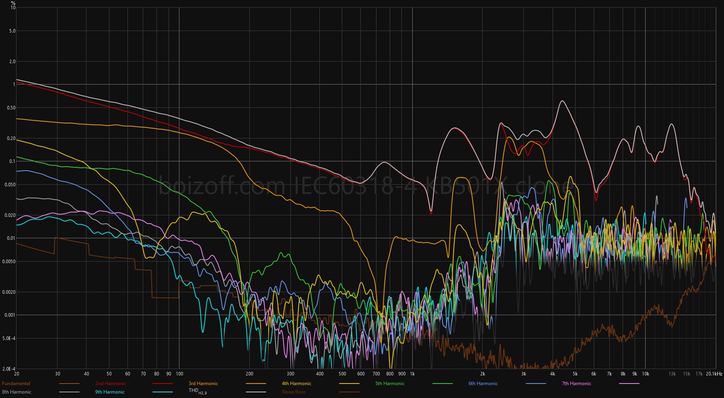Screen dimensions: 724x398
Task: Select the 7th Harmonic legend label
Action: coord(576,384)
